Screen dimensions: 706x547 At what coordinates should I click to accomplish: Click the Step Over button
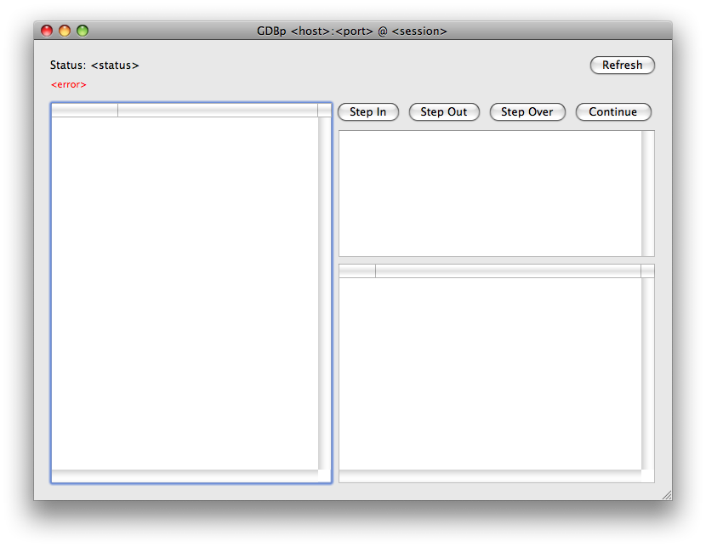pos(527,112)
